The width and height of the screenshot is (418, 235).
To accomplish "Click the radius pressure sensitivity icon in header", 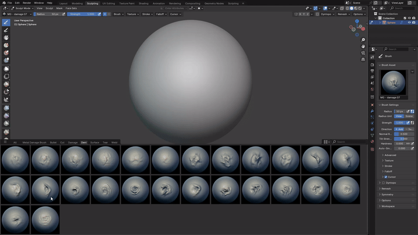I will click(x=64, y=14).
